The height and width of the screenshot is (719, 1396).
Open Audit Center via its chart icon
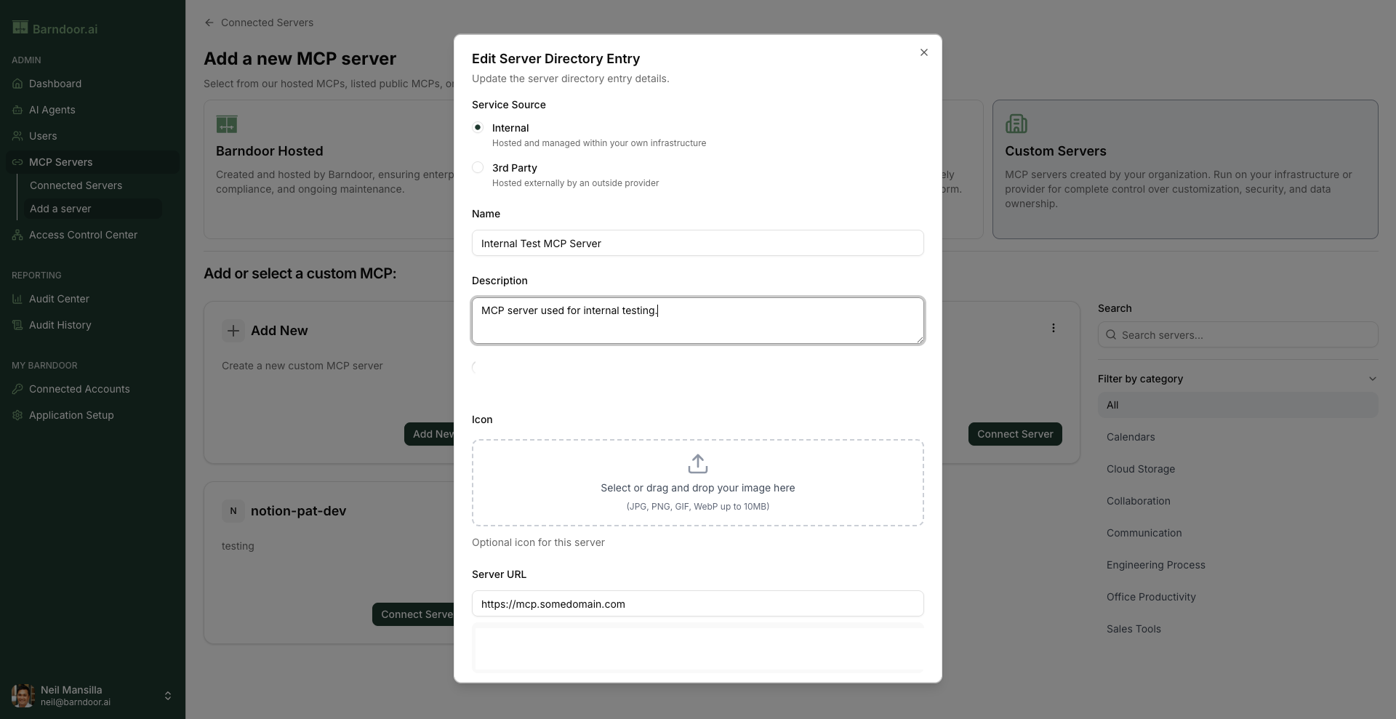[x=16, y=299]
